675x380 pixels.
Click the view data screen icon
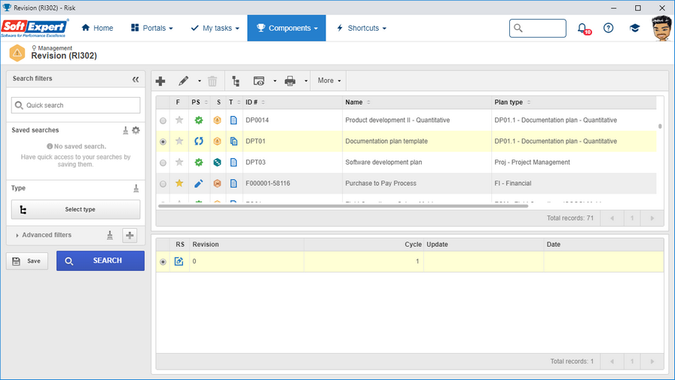258,81
